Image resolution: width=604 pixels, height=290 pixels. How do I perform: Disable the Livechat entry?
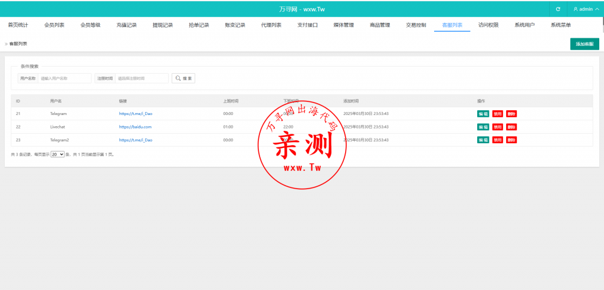498,127
